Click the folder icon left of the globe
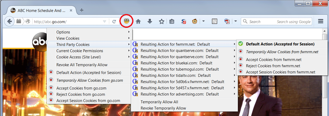 click(19, 21)
